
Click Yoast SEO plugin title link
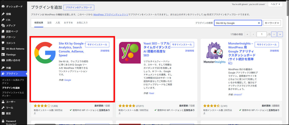(156, 50)
